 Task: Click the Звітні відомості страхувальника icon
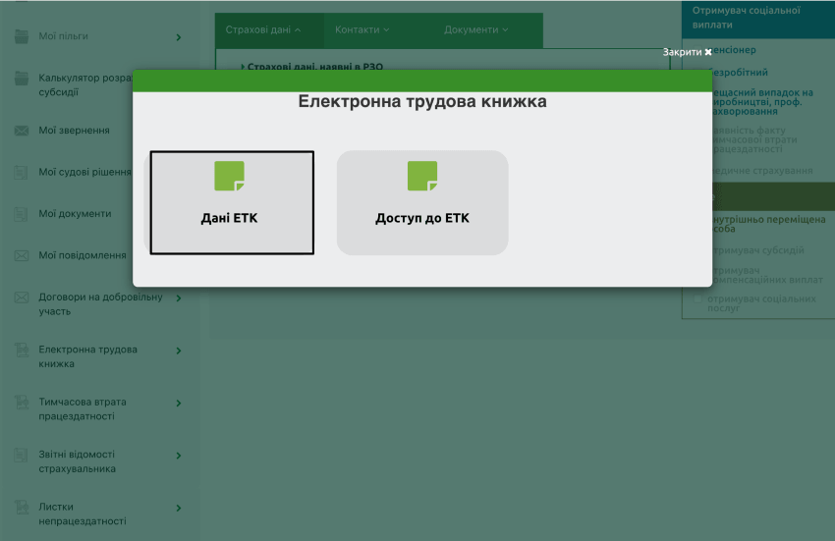(21, 455)
